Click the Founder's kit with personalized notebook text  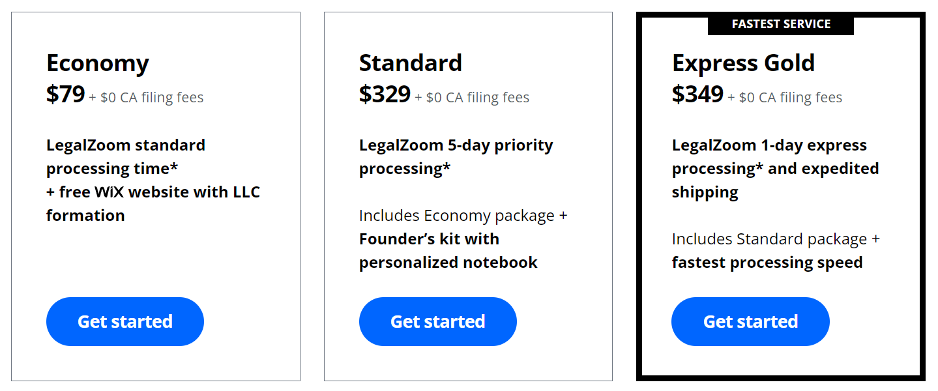click(x=448, y=251)
